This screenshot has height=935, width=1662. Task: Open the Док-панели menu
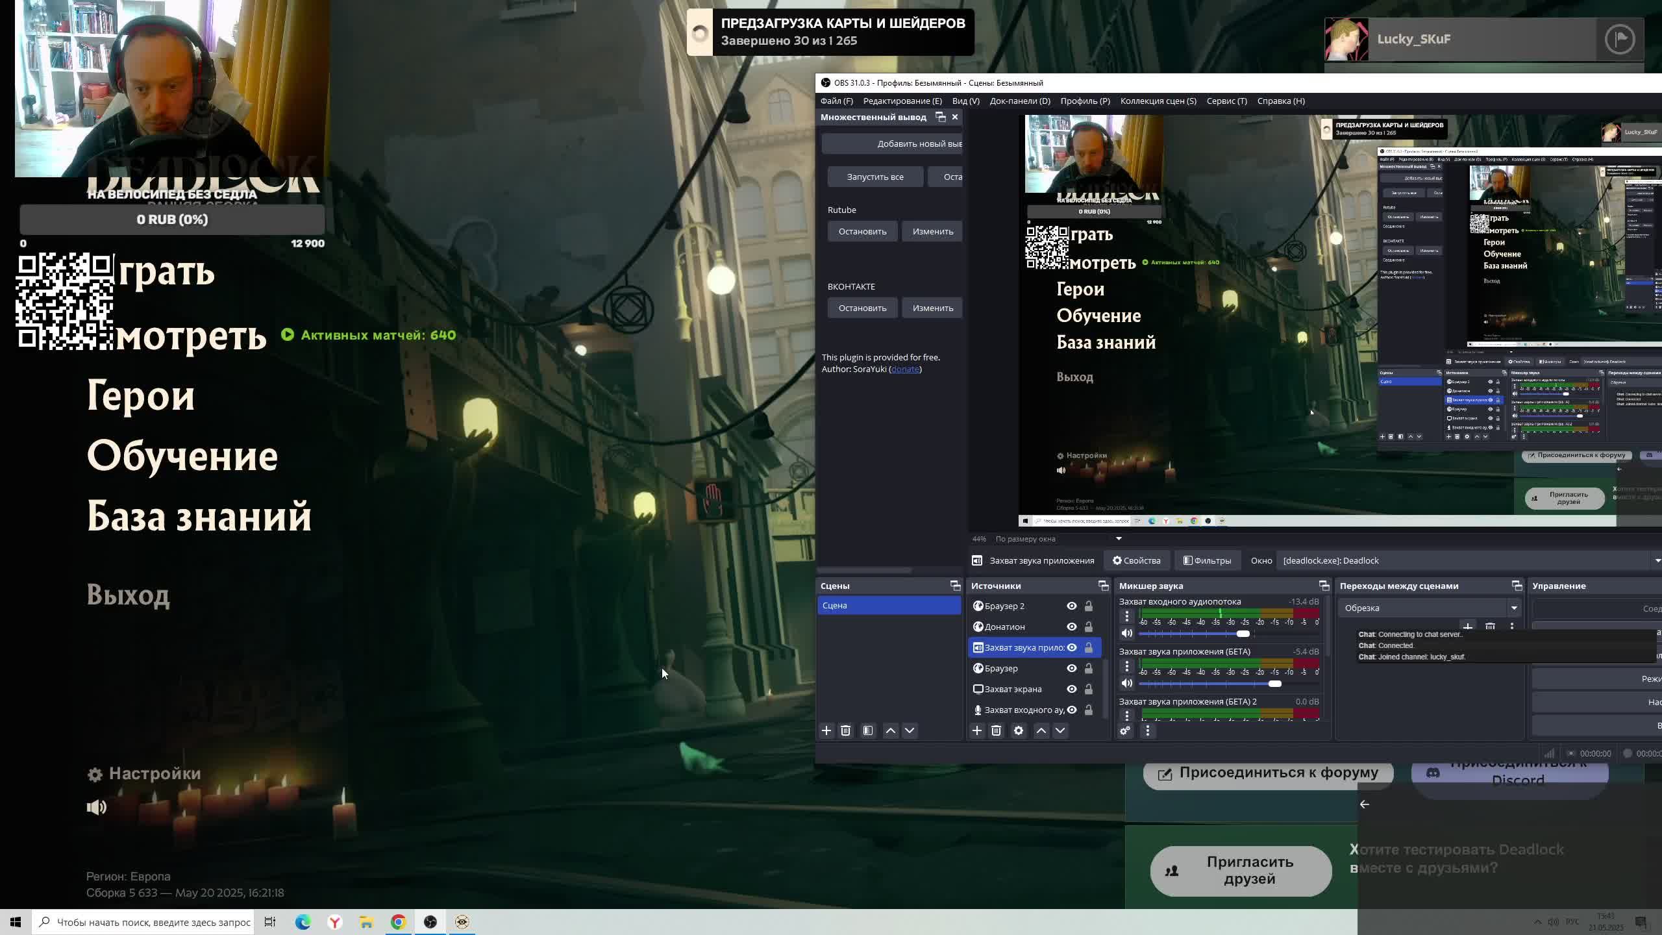point(1019,101)
